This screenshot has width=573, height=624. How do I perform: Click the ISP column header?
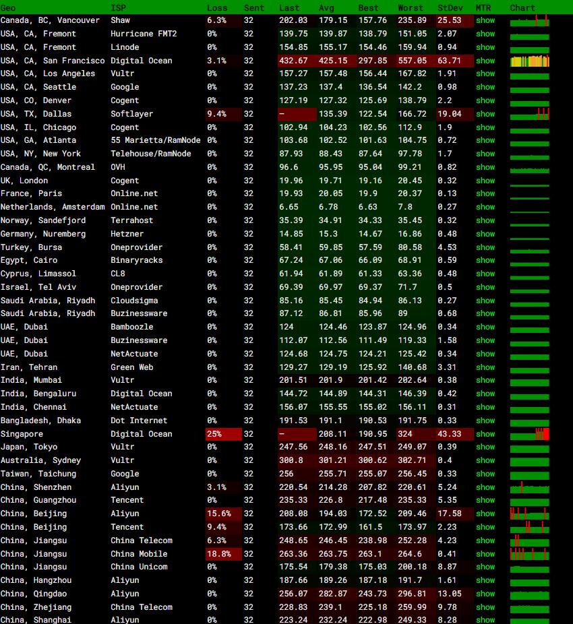coord(118,8)
